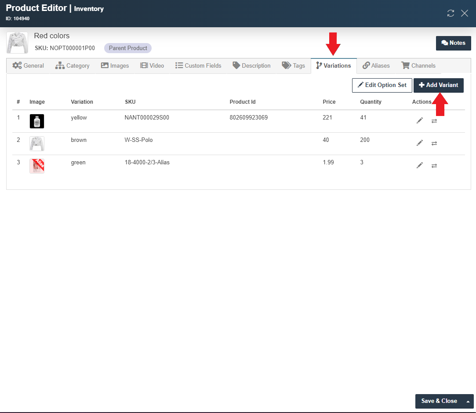The image size is (476, 413).
Task: Open the Notes panel
Action: coord(453,43)
